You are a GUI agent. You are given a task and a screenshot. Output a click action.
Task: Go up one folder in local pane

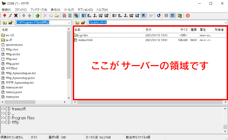(4, 22)
